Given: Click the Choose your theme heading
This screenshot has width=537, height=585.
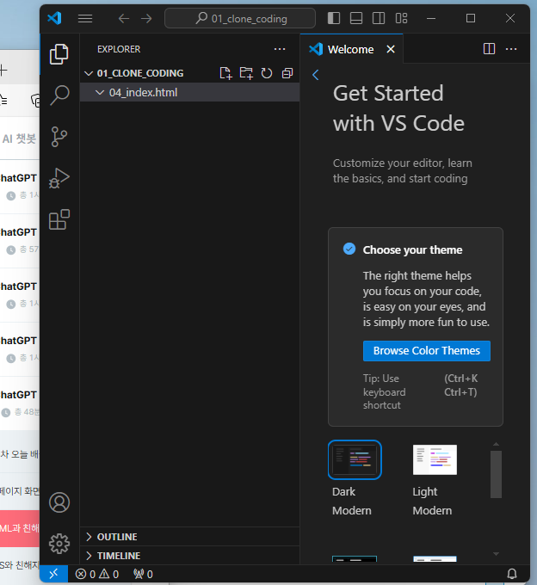Looking at the screenshot, I should [412, 249].
